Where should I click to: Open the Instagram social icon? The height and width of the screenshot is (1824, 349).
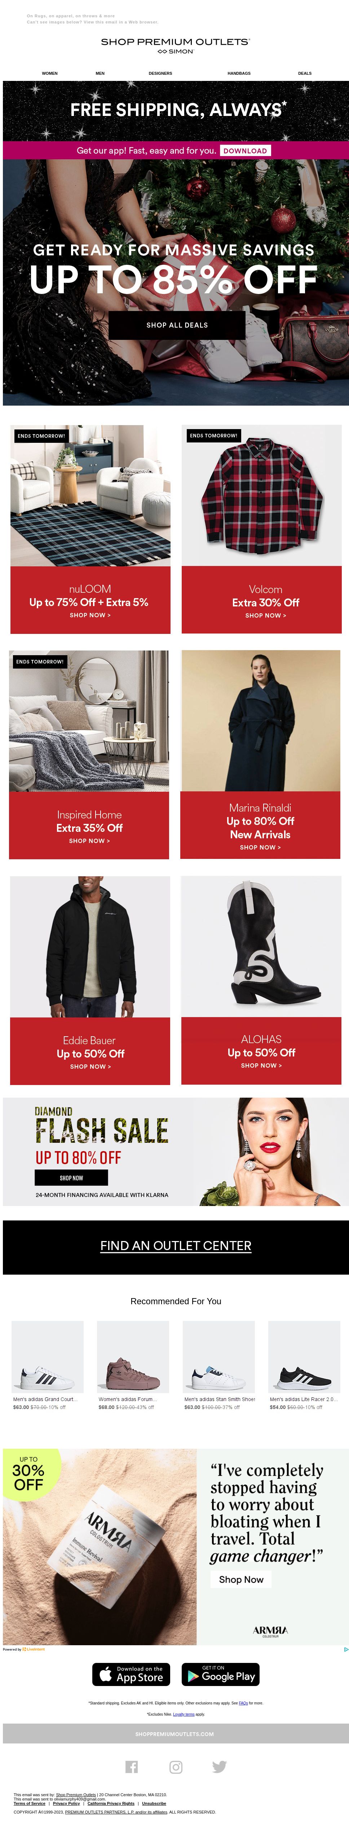176,1767
